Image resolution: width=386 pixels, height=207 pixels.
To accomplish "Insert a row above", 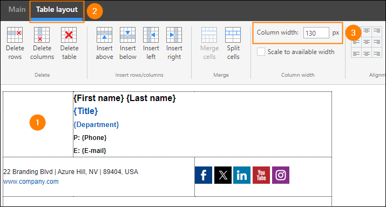I will [x=104, y=35].
